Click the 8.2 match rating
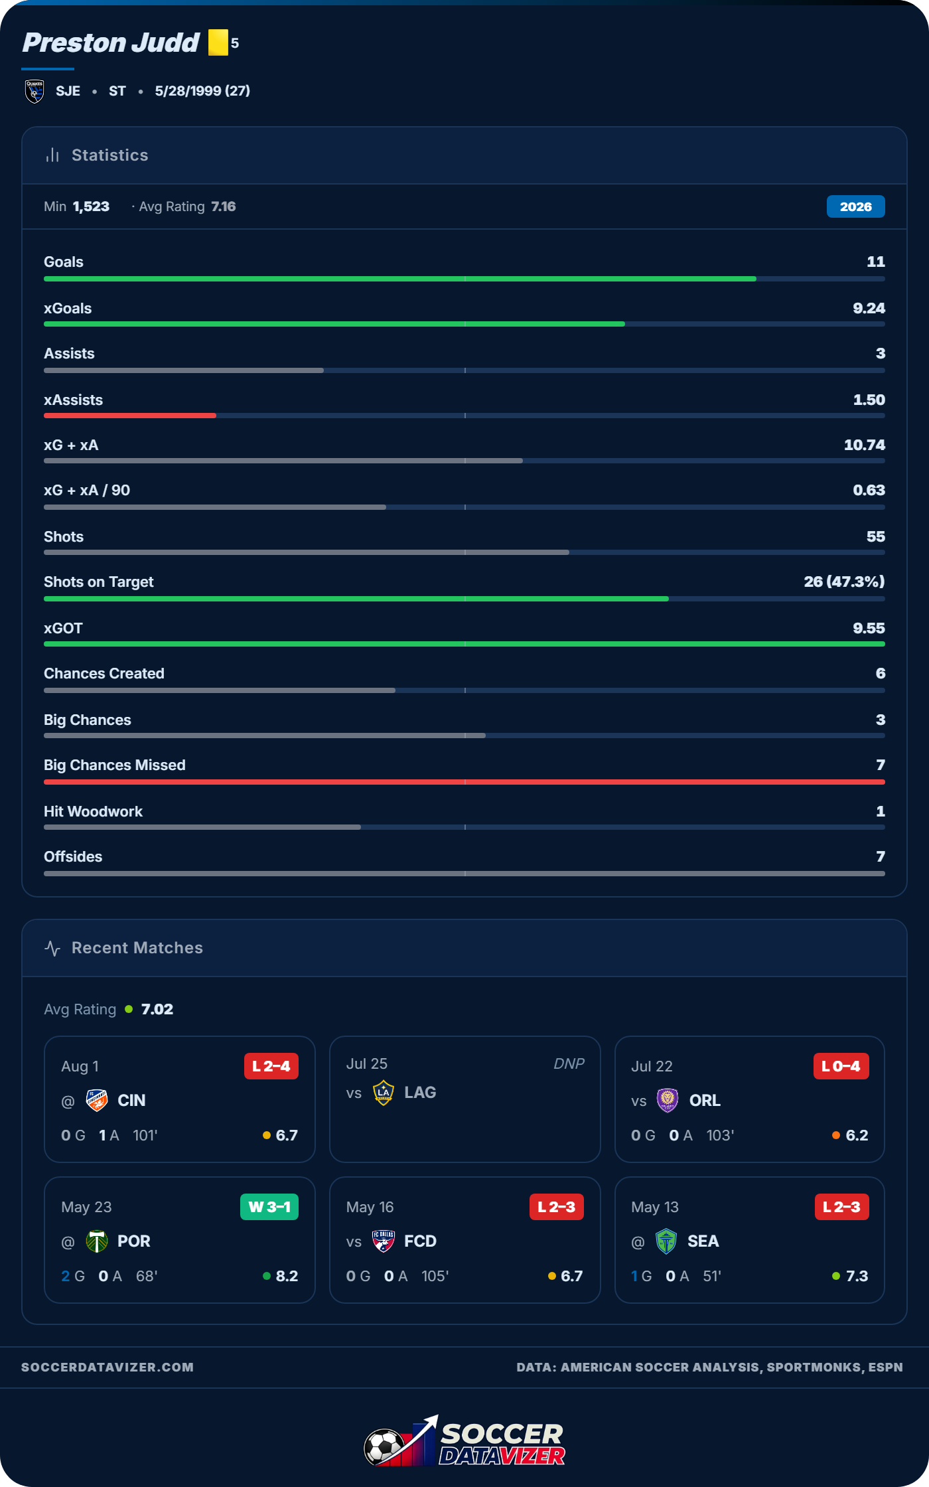 click(287, 1276)
